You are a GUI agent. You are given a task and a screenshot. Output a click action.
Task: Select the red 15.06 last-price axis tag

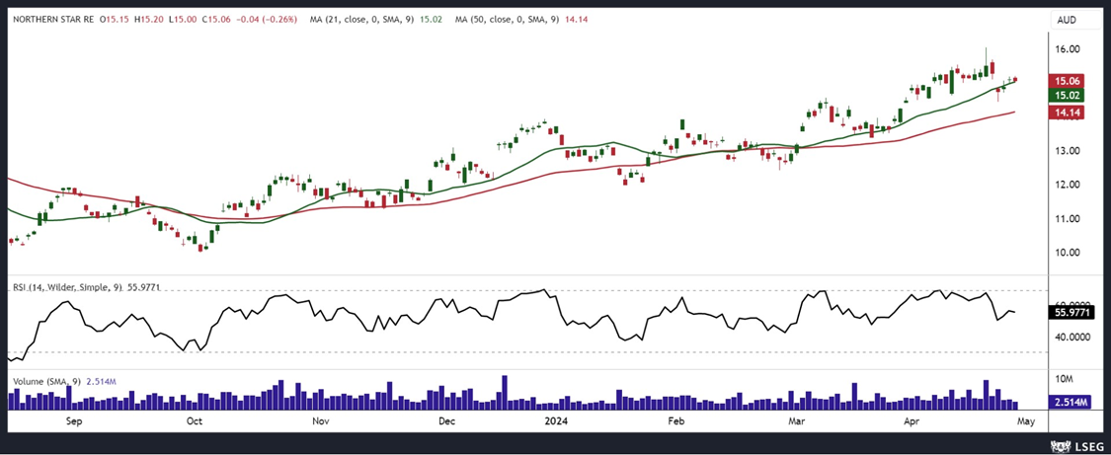point(1066,81)
